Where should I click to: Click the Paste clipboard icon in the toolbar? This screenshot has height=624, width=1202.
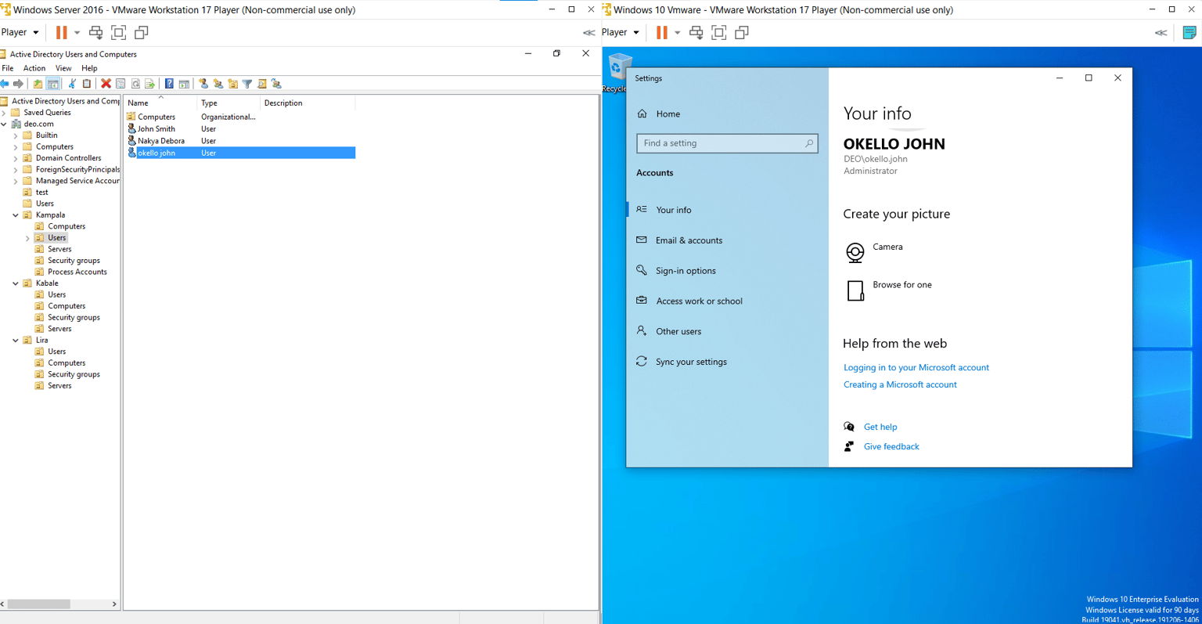(x=87, y=84)
